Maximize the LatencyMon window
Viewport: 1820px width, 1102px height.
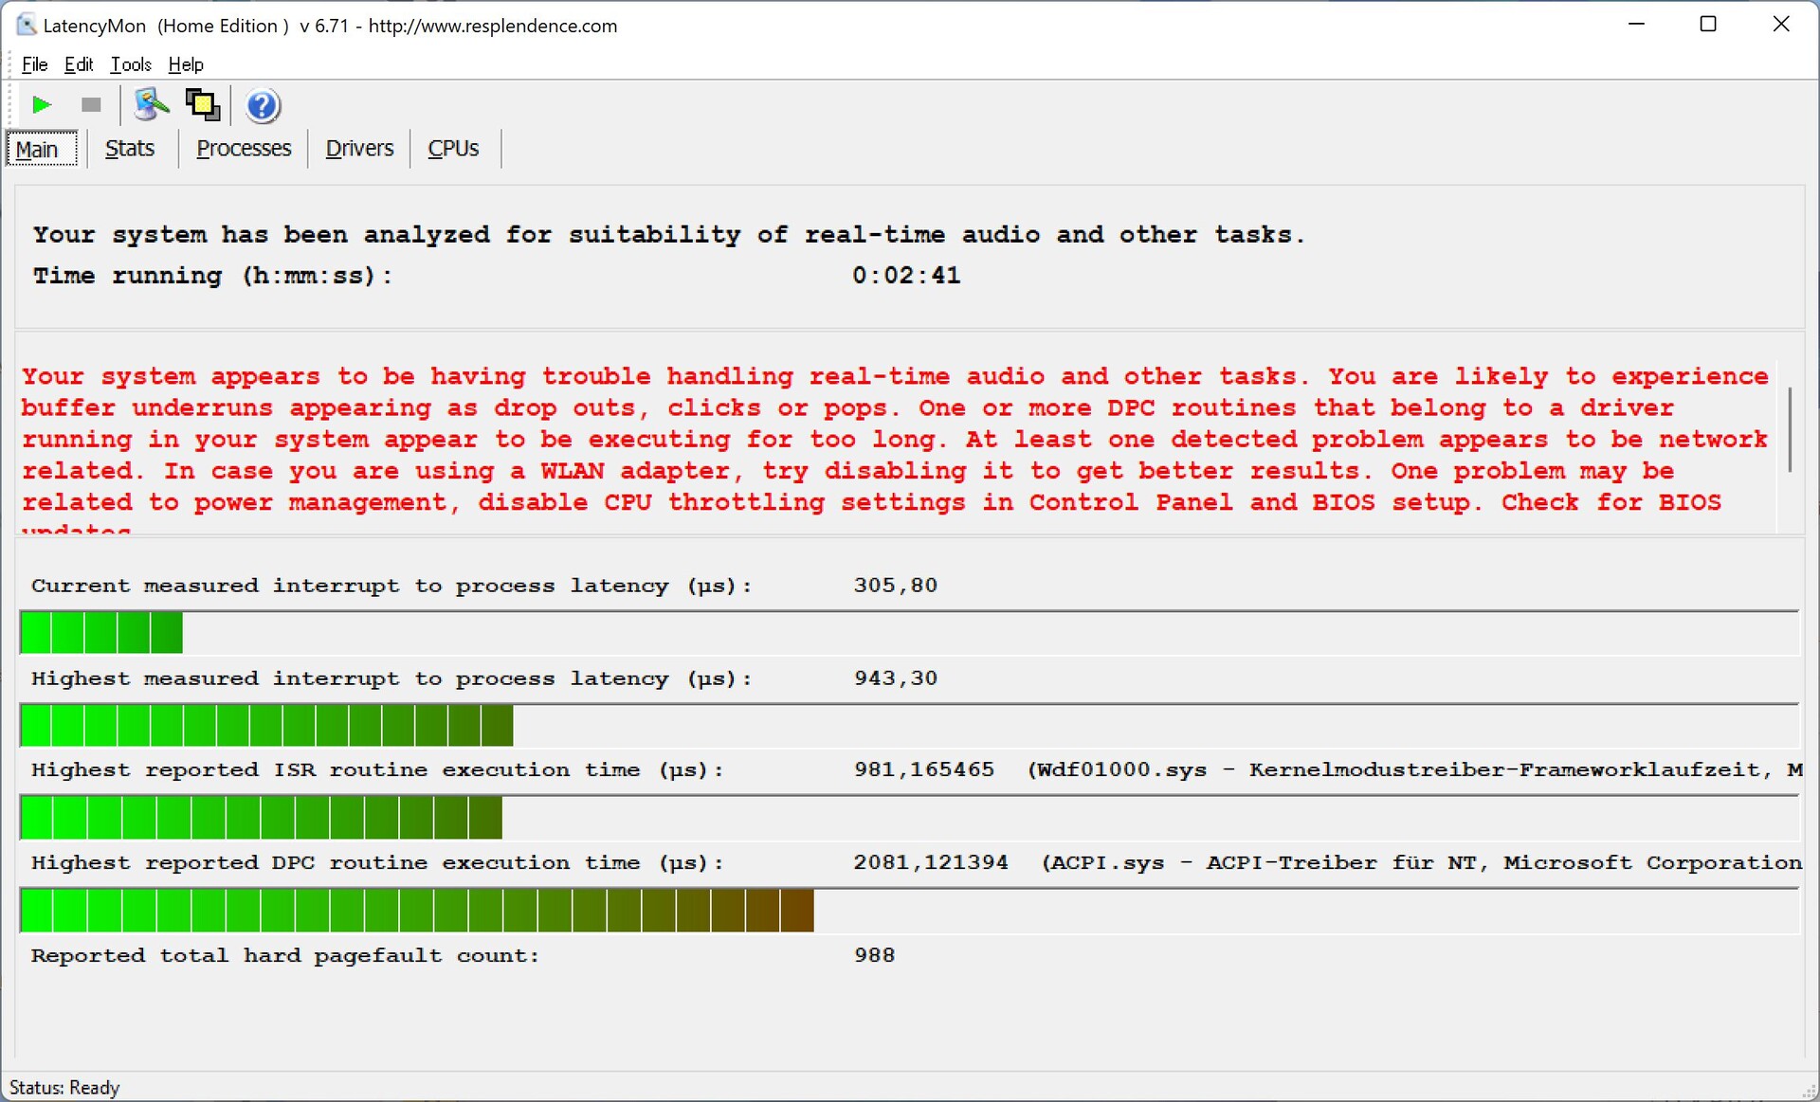(x=1708, y=25)
